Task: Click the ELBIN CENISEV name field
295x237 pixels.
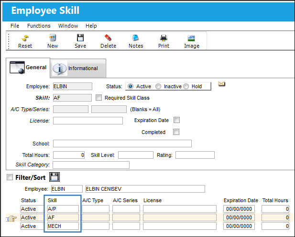Action: (145, 189)
